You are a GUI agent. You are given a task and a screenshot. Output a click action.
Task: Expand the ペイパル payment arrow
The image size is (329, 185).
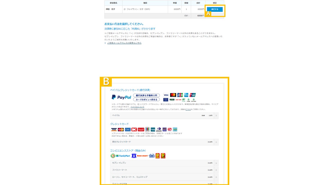point(216,116)
